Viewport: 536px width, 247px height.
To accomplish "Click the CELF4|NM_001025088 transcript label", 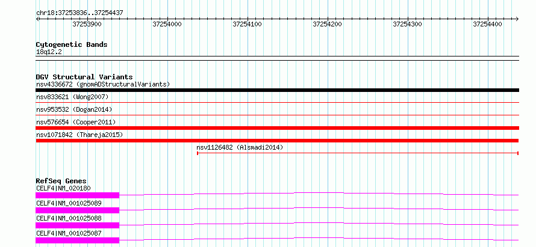I will [69, 218].
